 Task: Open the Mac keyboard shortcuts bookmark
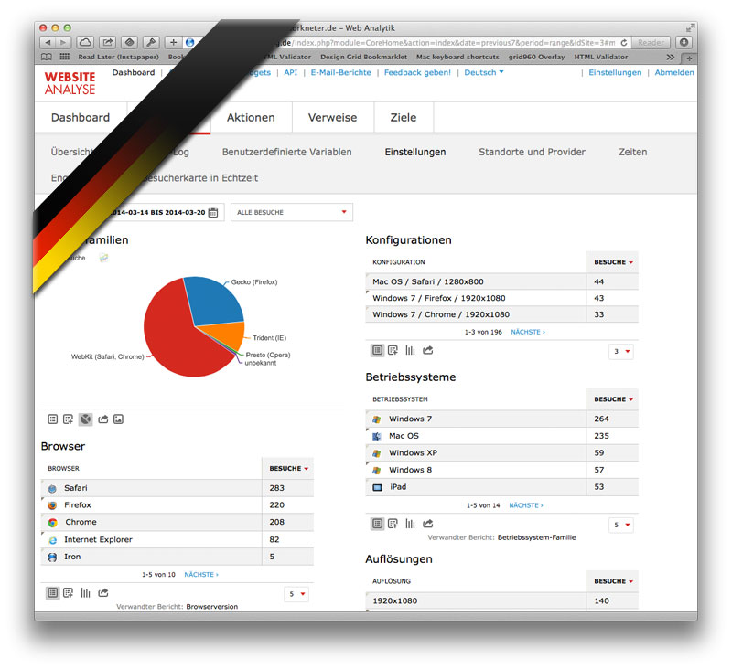point(457,57)
